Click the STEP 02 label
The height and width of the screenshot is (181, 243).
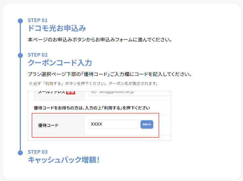tap(38, 55)
